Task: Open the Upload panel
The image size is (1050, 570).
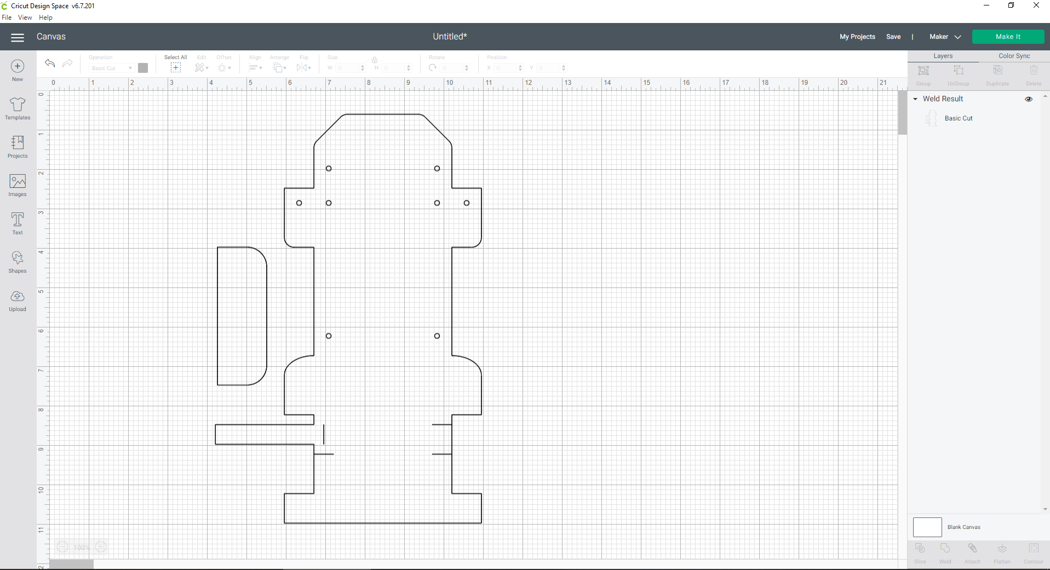Action: (17, 300)
